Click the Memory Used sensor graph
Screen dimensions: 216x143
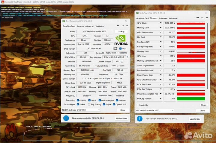[x=191, y=51]
